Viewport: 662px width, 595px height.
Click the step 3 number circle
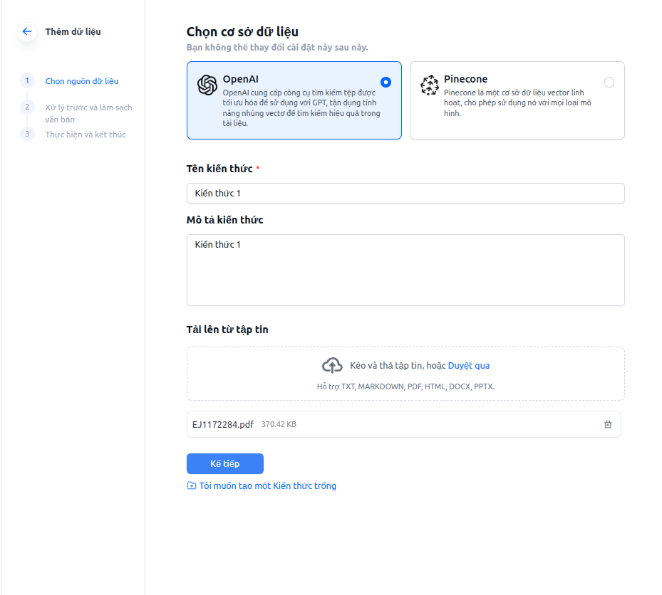27,134
